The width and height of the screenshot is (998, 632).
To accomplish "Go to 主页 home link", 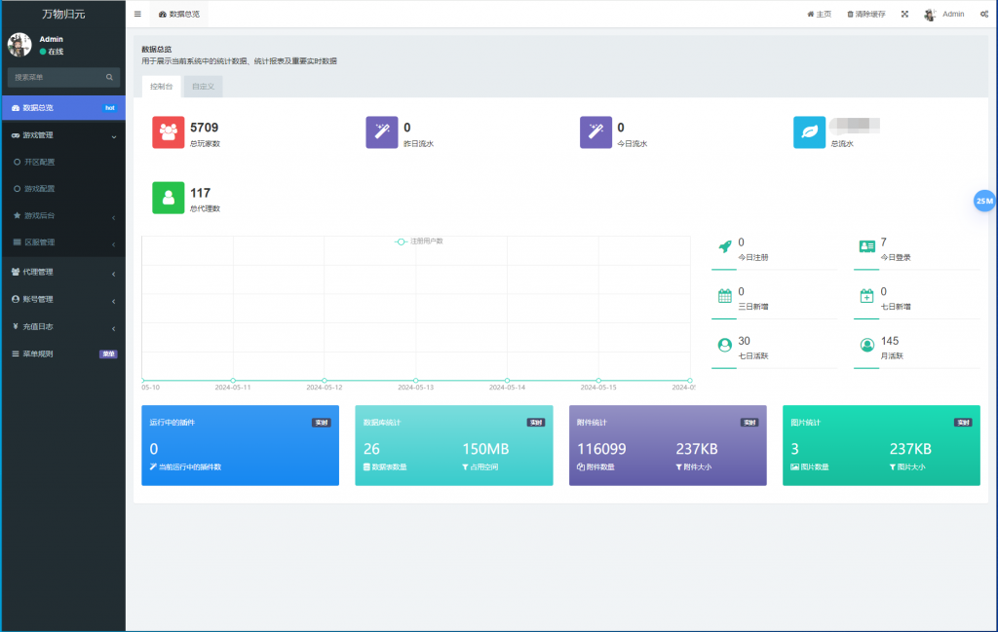I will 819,14.
